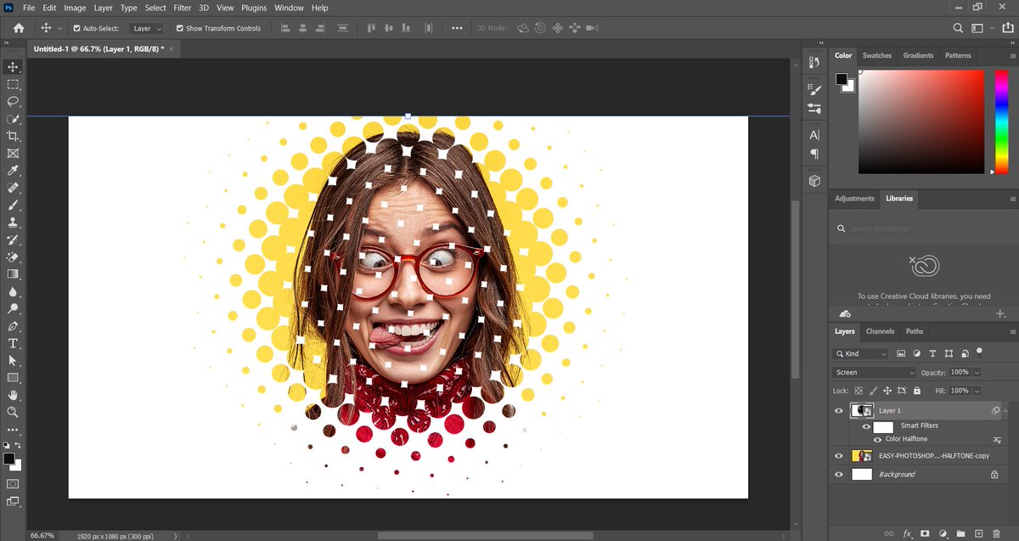Select the Lasso tool
Screen dimensions: 1019x541
[13, 101]
